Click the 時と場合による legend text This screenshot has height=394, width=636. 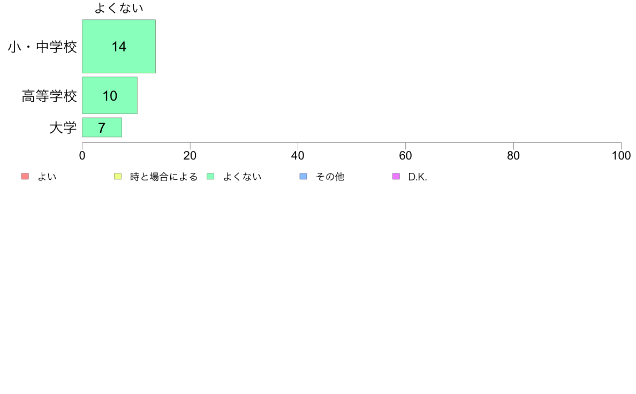164,177
